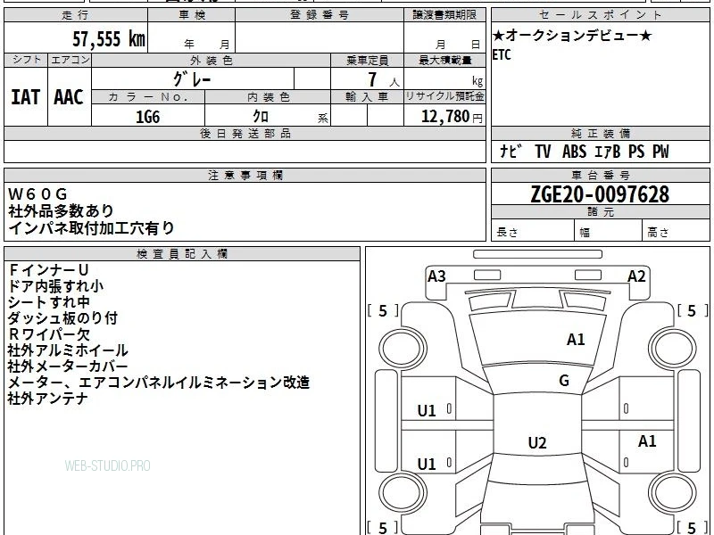Click the 57,555 km mileage value
Image resolution: width=714 pixels, height=535 pixels.
(x=109, y=39)
